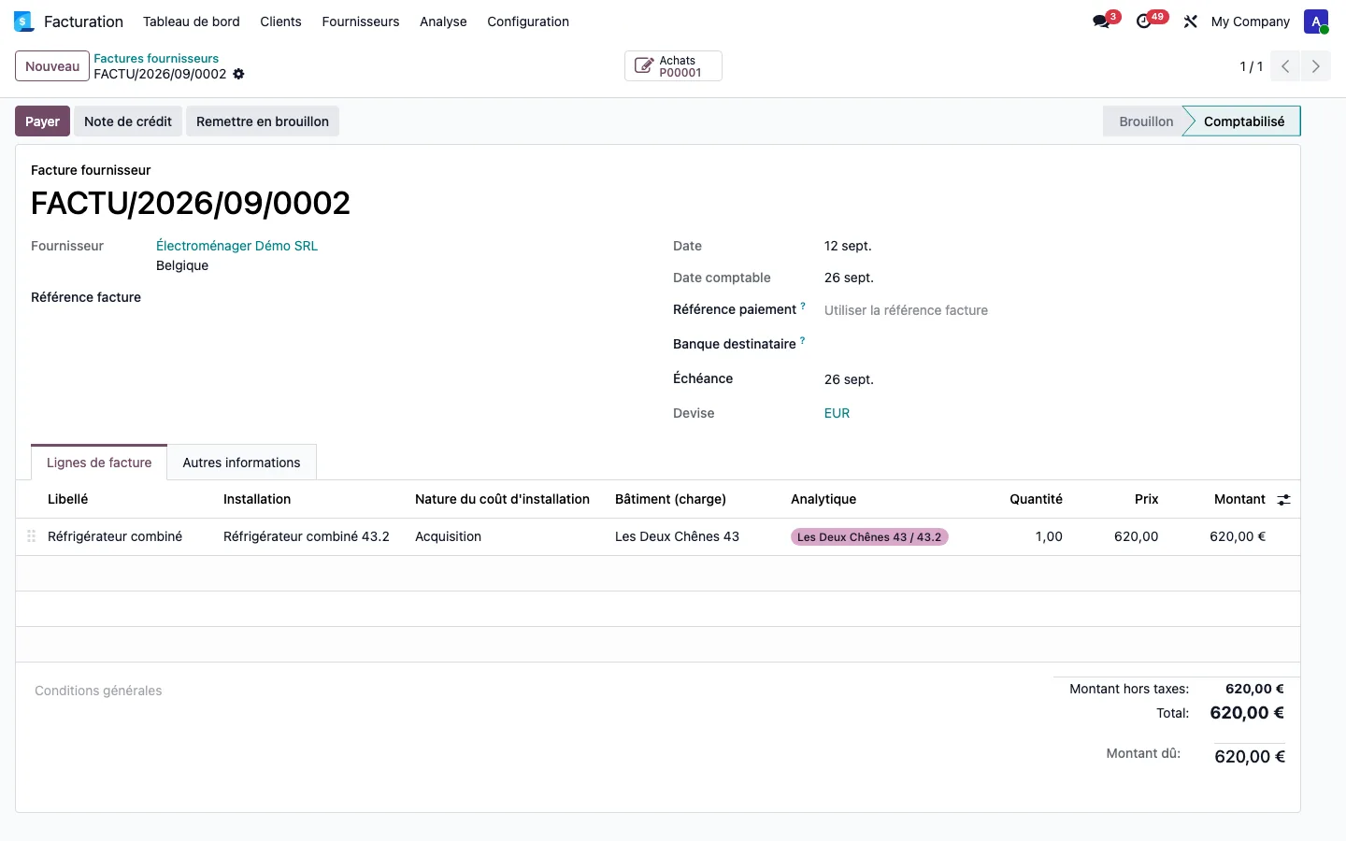This screenshot has height=841, width=1346.
Task: Open the EUR currency link
Action: point(837,413)
